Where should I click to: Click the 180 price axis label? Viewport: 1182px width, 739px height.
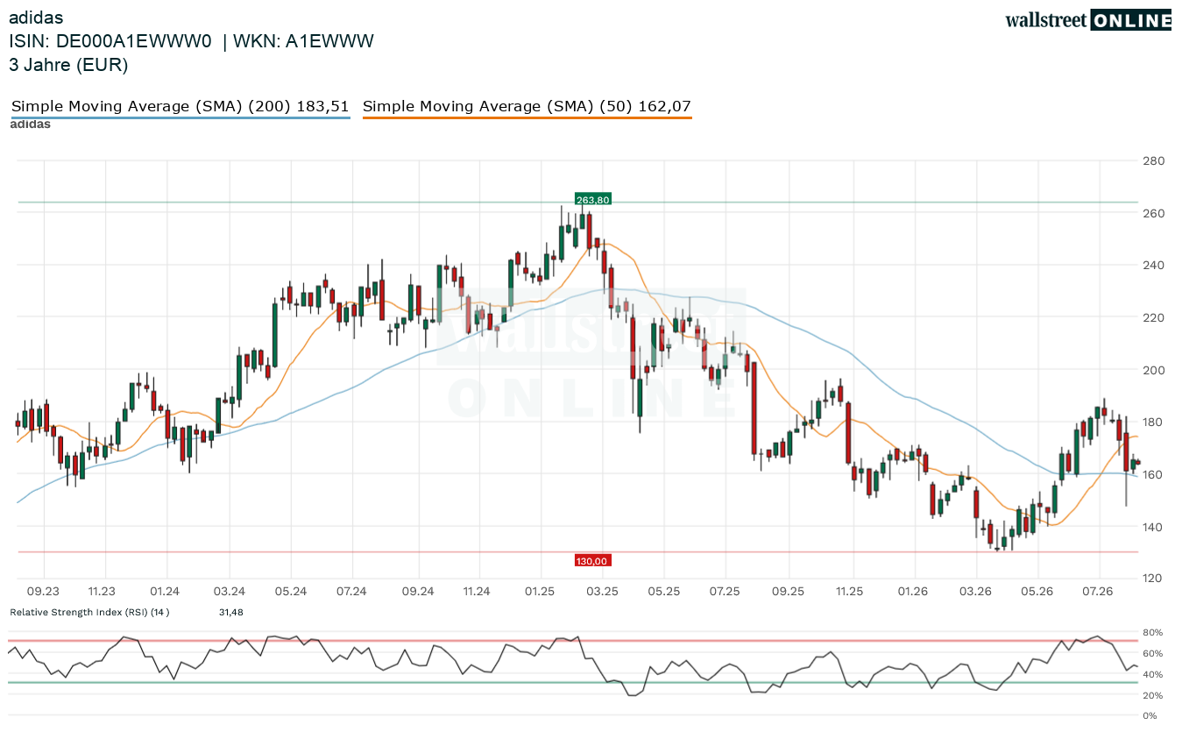(x=1154, y=423)
